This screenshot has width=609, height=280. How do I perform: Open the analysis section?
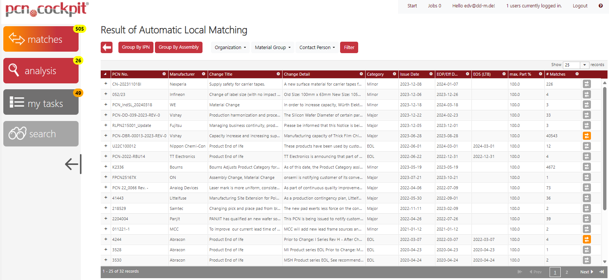(x=41, y=70)
